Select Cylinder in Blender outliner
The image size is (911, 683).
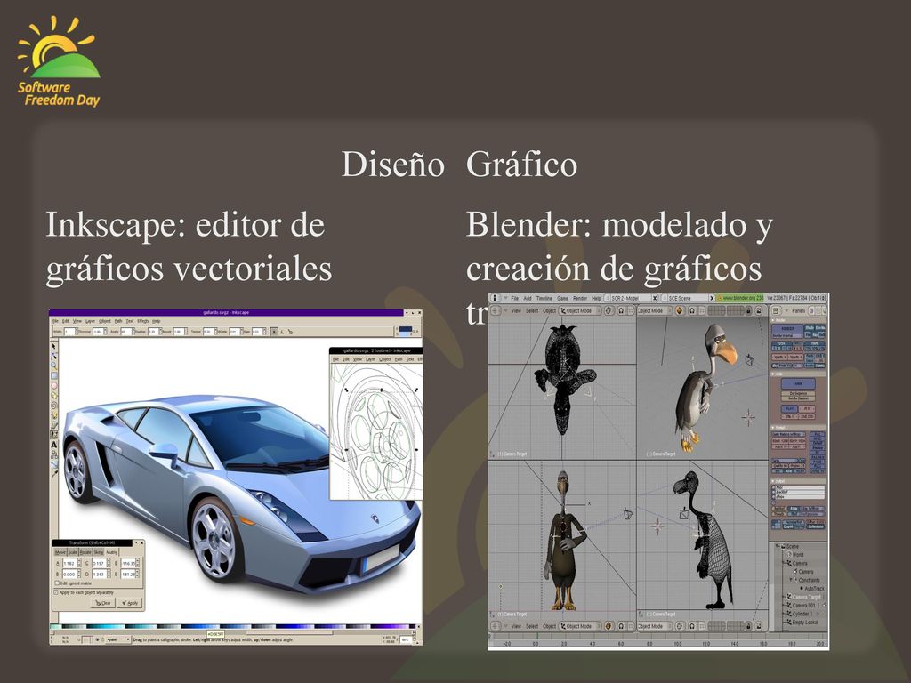802,614
